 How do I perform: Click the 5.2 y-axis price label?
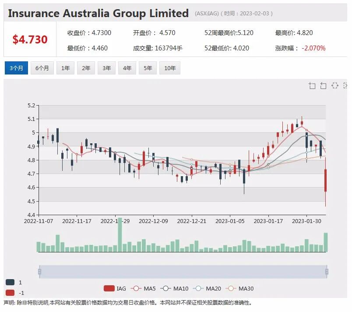[32, 105]
